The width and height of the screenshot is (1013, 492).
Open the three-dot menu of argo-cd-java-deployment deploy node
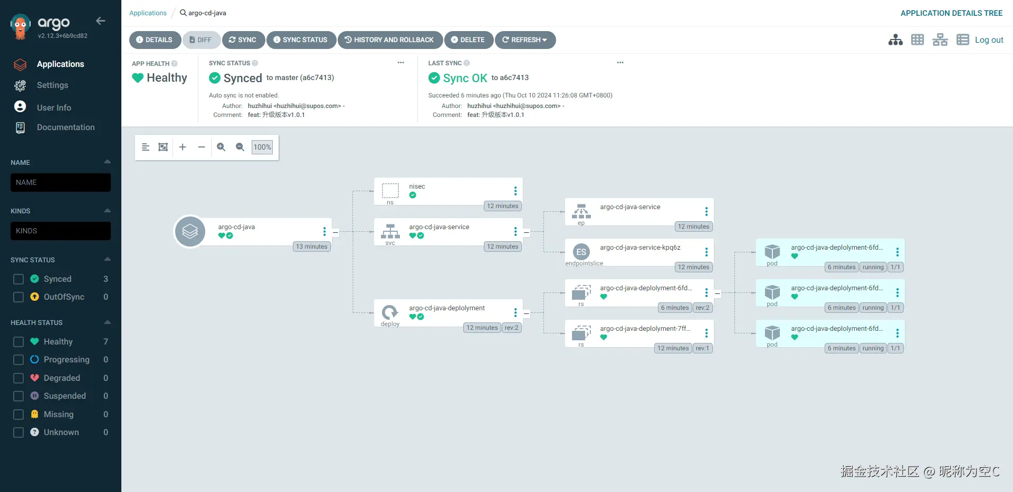pos(515,313)
